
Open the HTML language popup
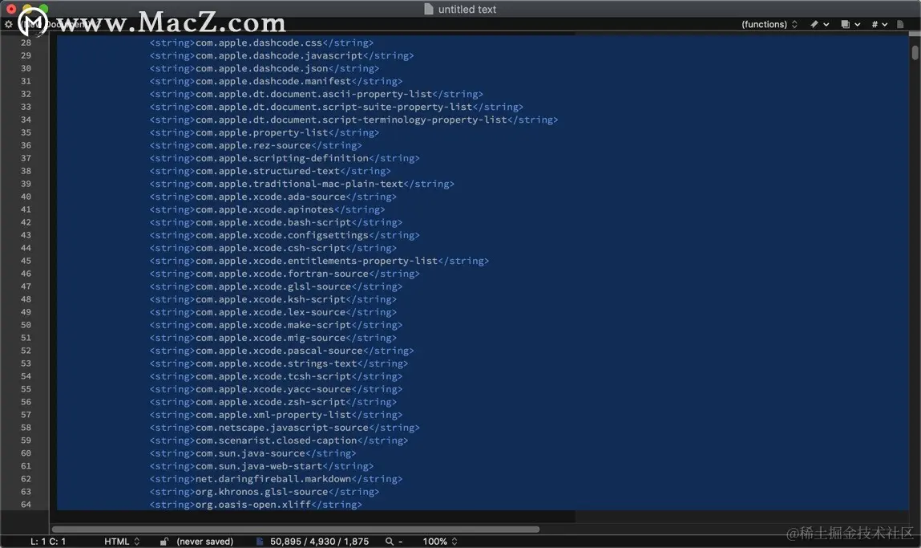(x=122, y=541)
